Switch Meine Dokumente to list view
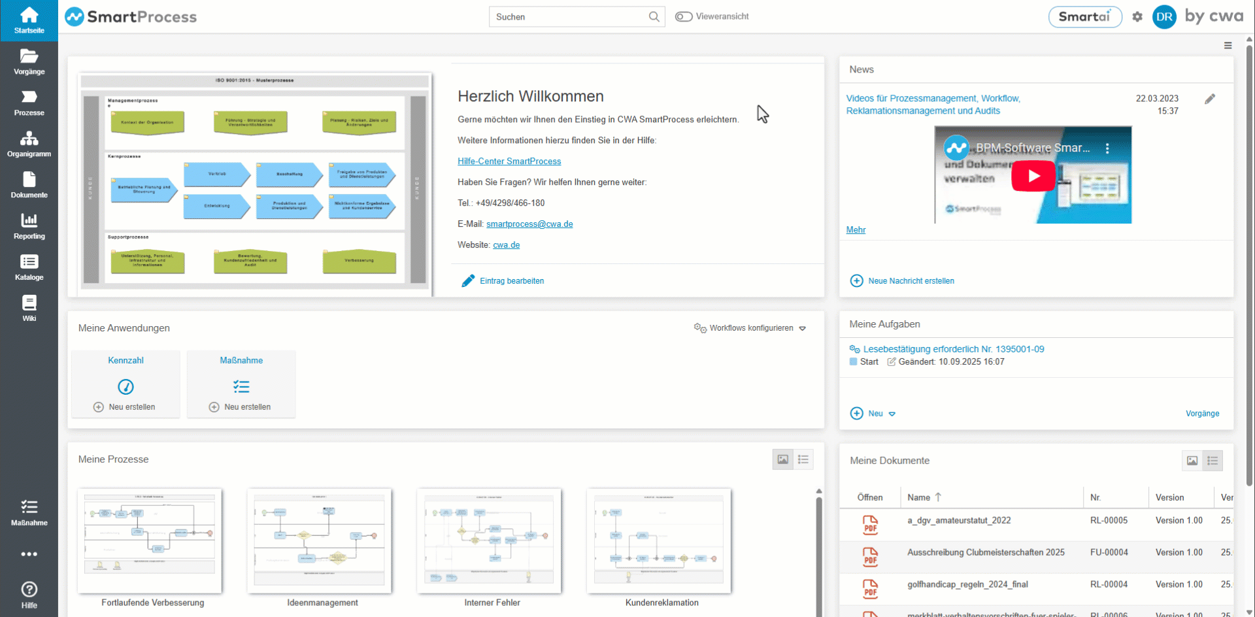 (x=1213, y=461)
